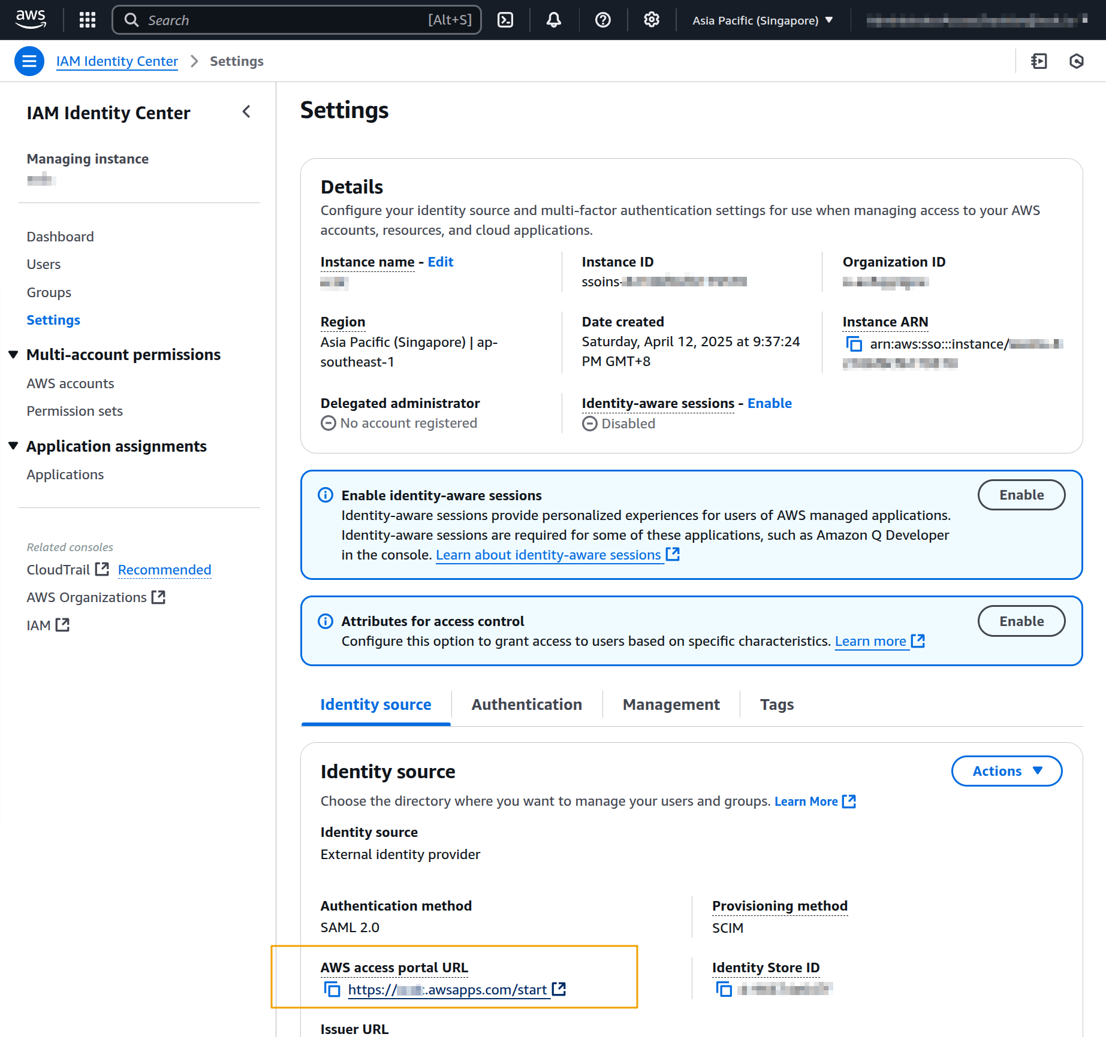Click info icon of identity-aware sessions banner
Image resolution: width=1106 pixels, height=1037 pixels.
pyautogui.click(x=326, y=495)
